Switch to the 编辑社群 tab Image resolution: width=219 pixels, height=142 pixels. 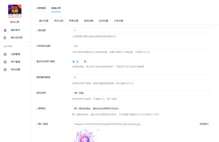[56, 8]
